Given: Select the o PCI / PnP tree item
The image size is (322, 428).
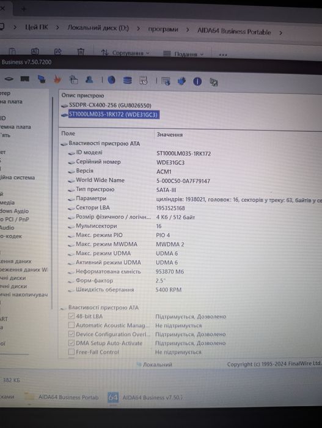Looking at the screenshot, I should [15, 219].
